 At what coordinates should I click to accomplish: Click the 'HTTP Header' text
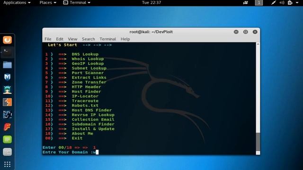(x=86, y=87)
